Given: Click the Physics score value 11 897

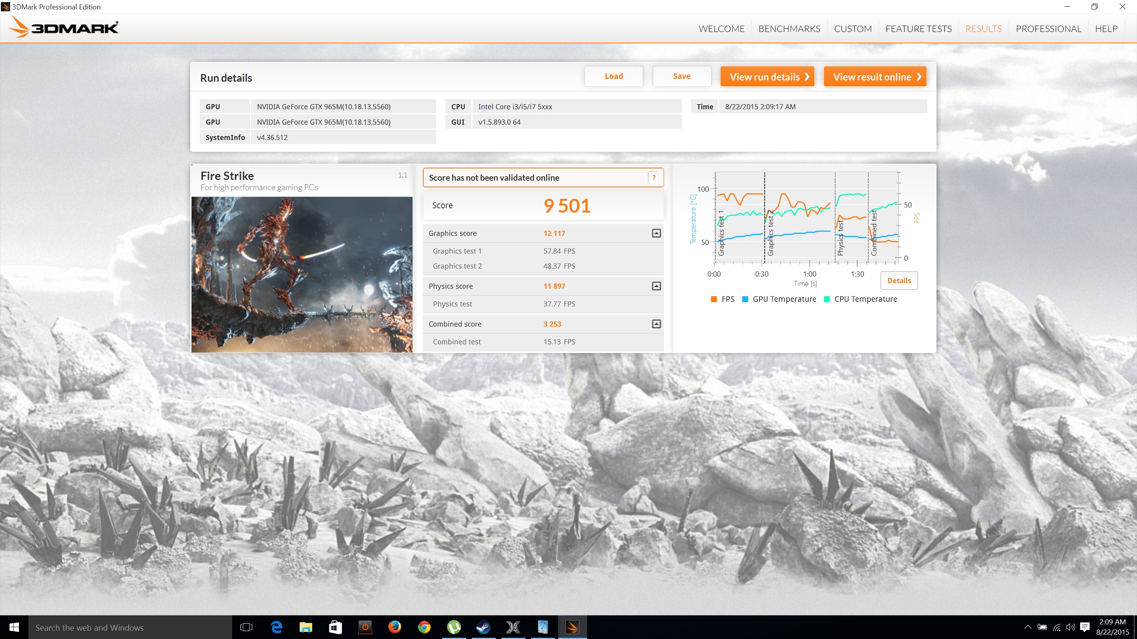Looking at the screenshot, I should point(554,286).
